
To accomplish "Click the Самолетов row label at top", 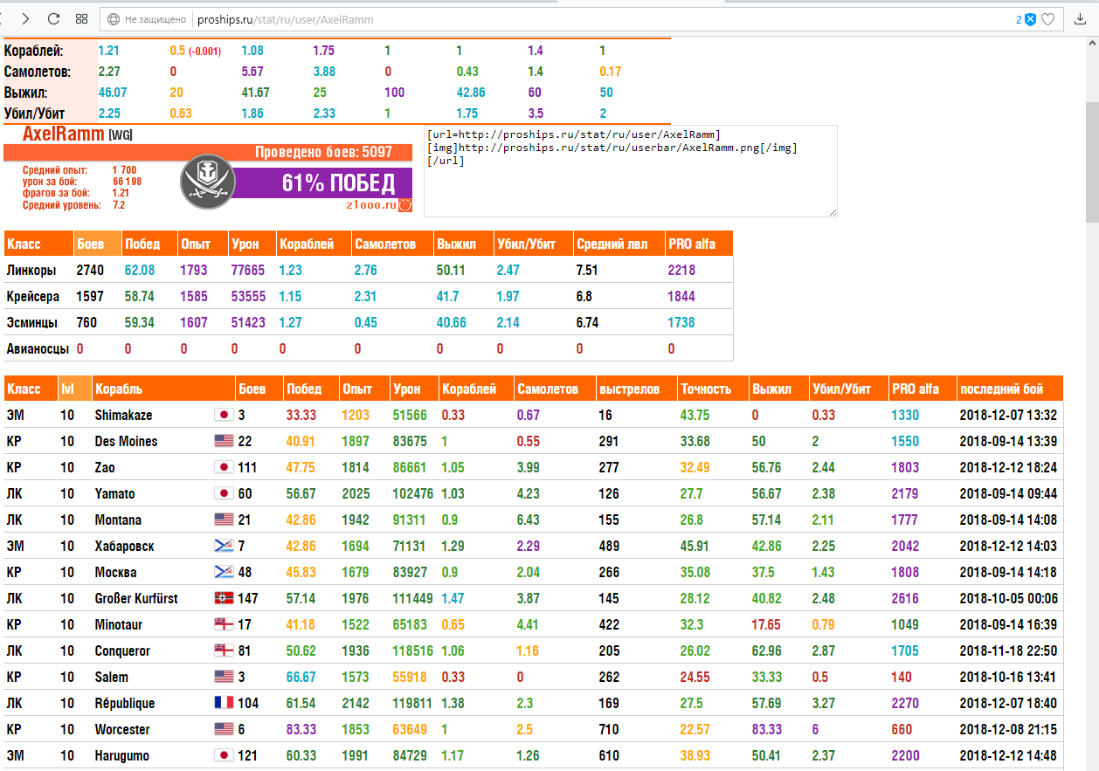I will (38, 72).
